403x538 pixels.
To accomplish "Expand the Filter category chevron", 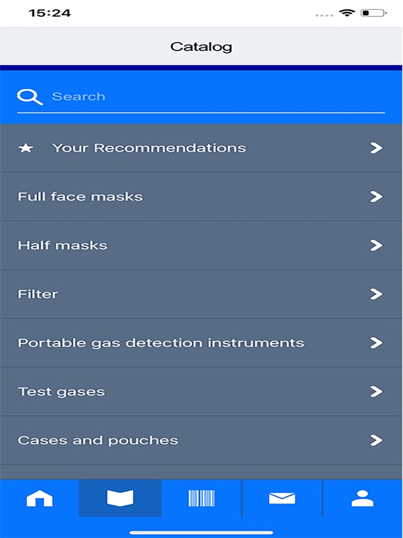I will (x=375, y=294).
